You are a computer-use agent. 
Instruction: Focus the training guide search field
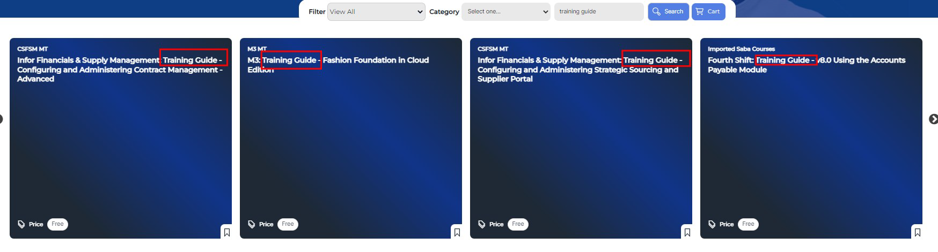pyautogui.click(x=598, y=12)
